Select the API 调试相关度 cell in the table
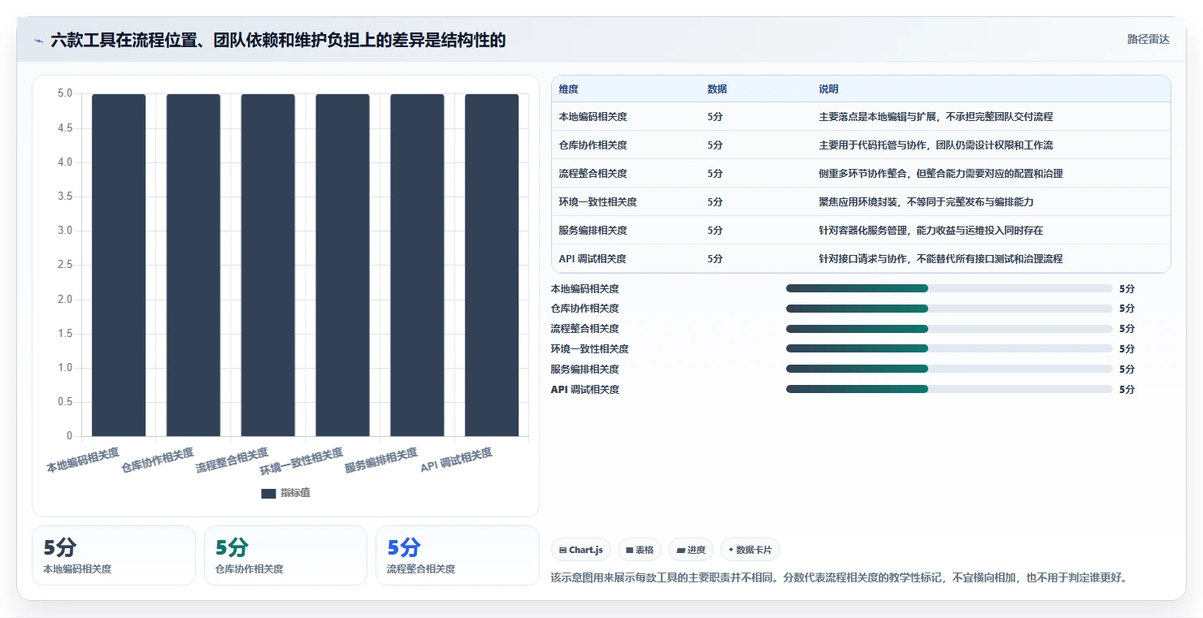This screenshot has height=618, width=1203. [x=593, y=259]
